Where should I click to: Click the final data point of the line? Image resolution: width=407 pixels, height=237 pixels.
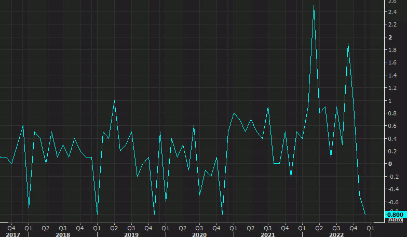[x=365, y=214]
